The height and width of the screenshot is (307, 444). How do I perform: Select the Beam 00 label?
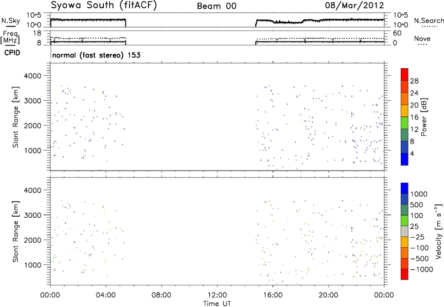point(216,6)
